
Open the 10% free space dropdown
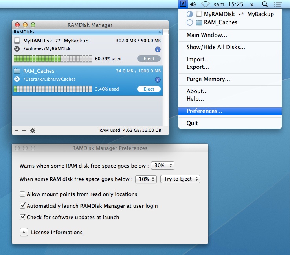146,179
